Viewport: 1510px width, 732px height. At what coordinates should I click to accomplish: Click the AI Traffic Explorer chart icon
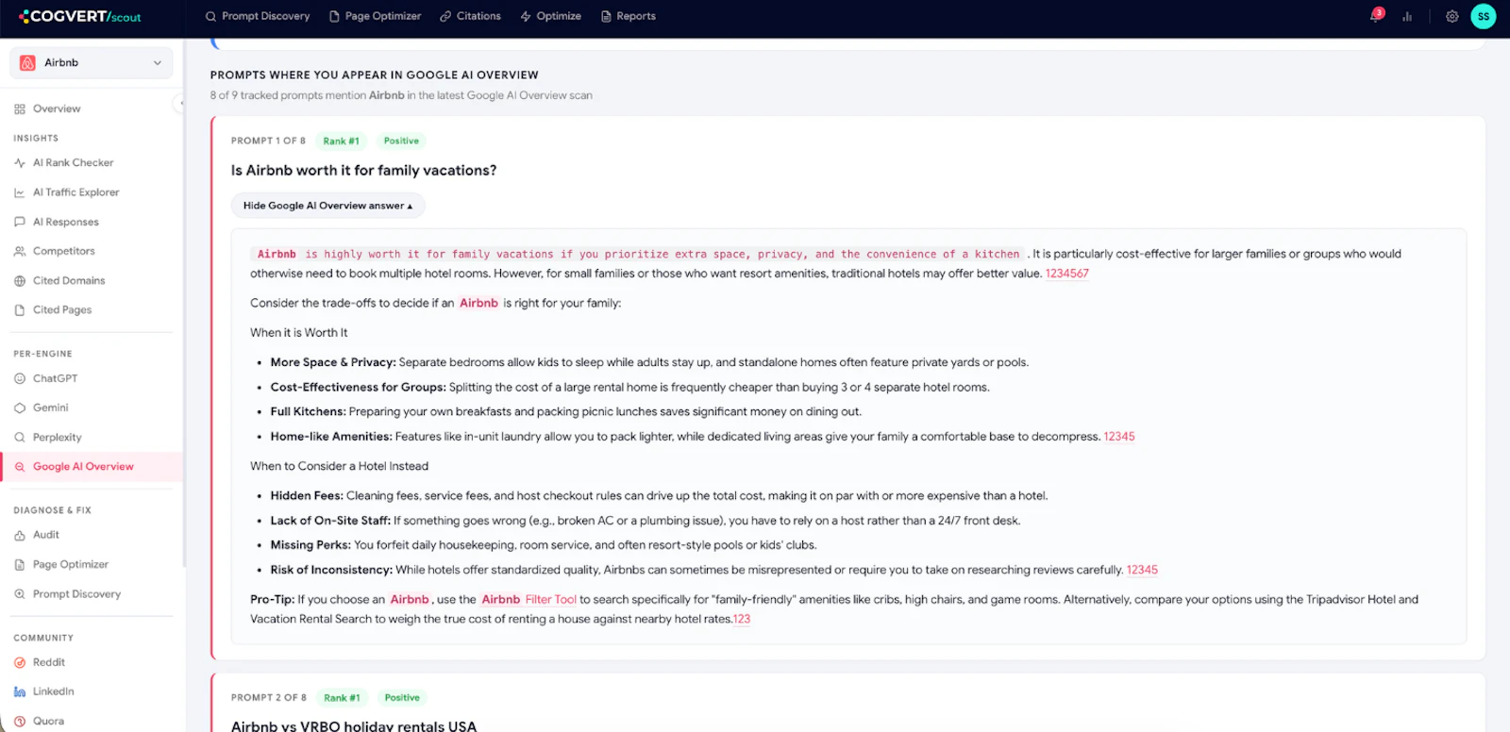(x=20, y=192)
